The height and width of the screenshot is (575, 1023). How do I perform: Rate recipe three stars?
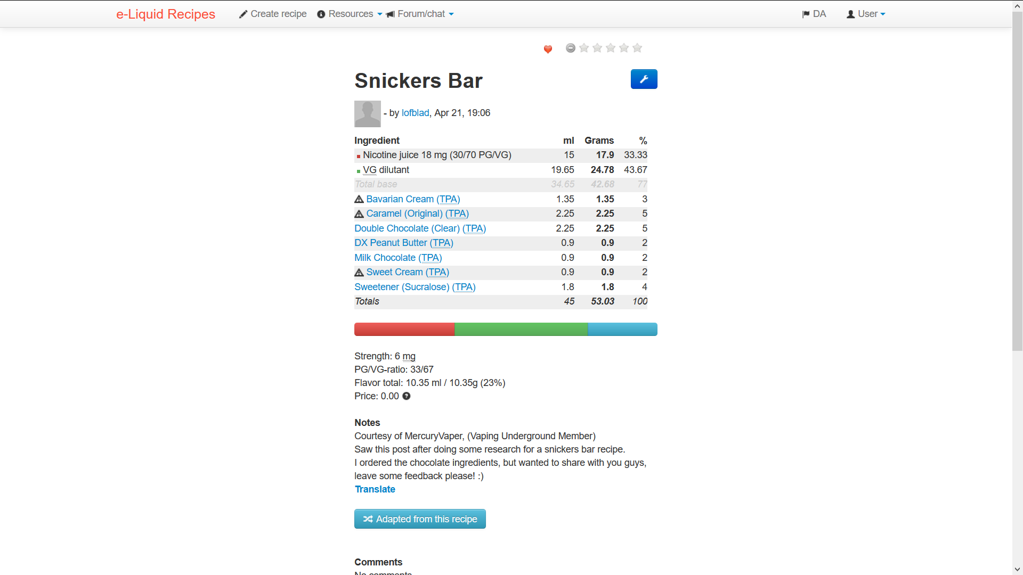(x=611, y=48)
